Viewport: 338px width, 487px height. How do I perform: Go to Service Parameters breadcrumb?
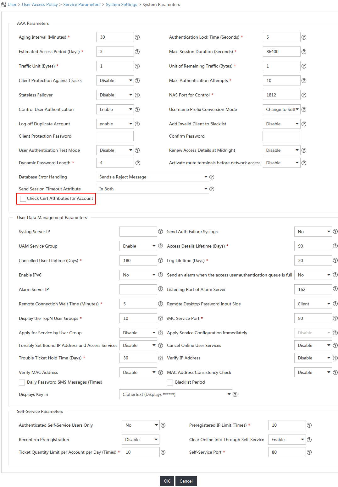pyautogui.click(x=82, y=4)
